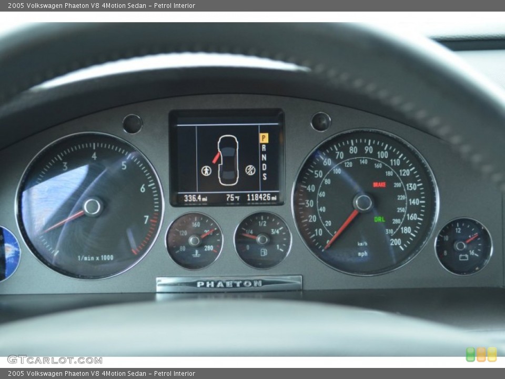Click the 336.4 mi trip reading
This screenshot has width=505, height=379.
[196, 198]
